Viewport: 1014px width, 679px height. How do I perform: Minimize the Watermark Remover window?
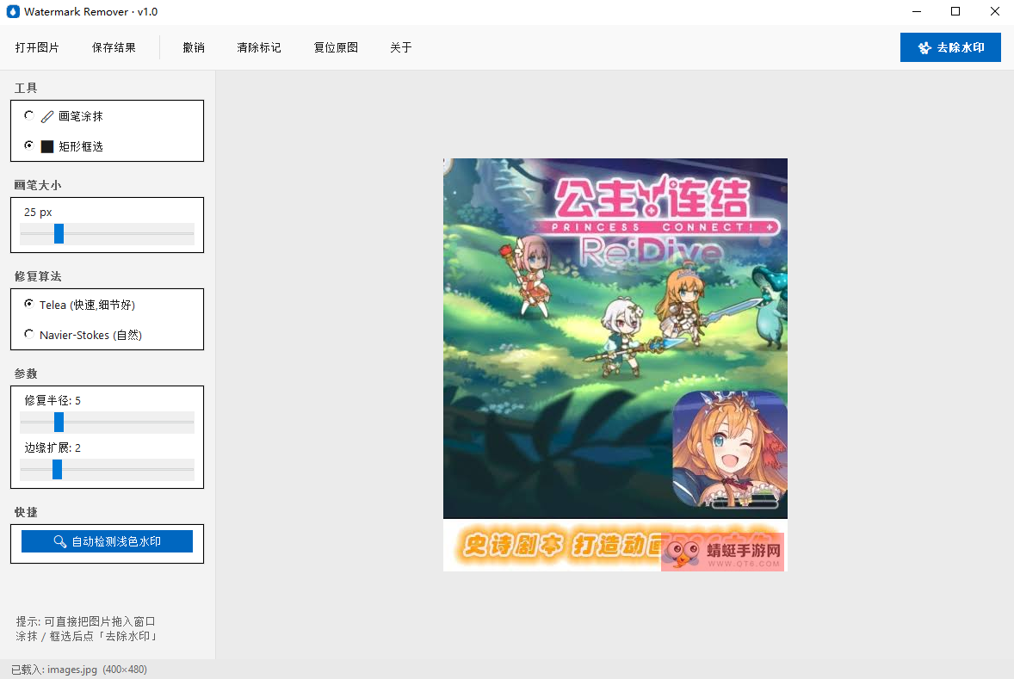coord(917,12)
